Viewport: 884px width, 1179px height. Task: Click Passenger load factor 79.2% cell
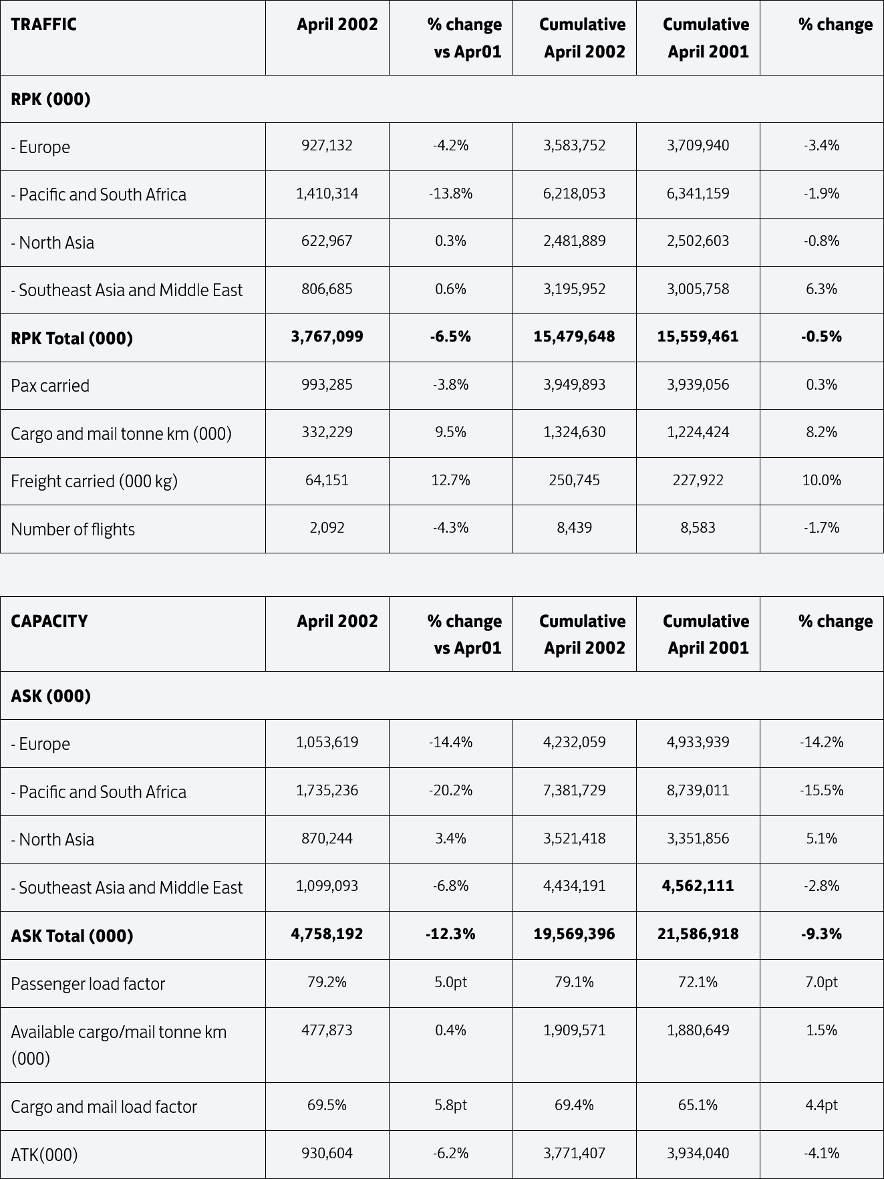(327, 982)
